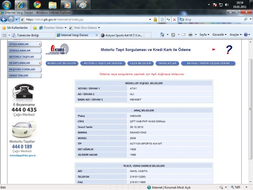Open Google Chrome from the taskbar
Screen dimensions: 253x190
pos(37,5)
